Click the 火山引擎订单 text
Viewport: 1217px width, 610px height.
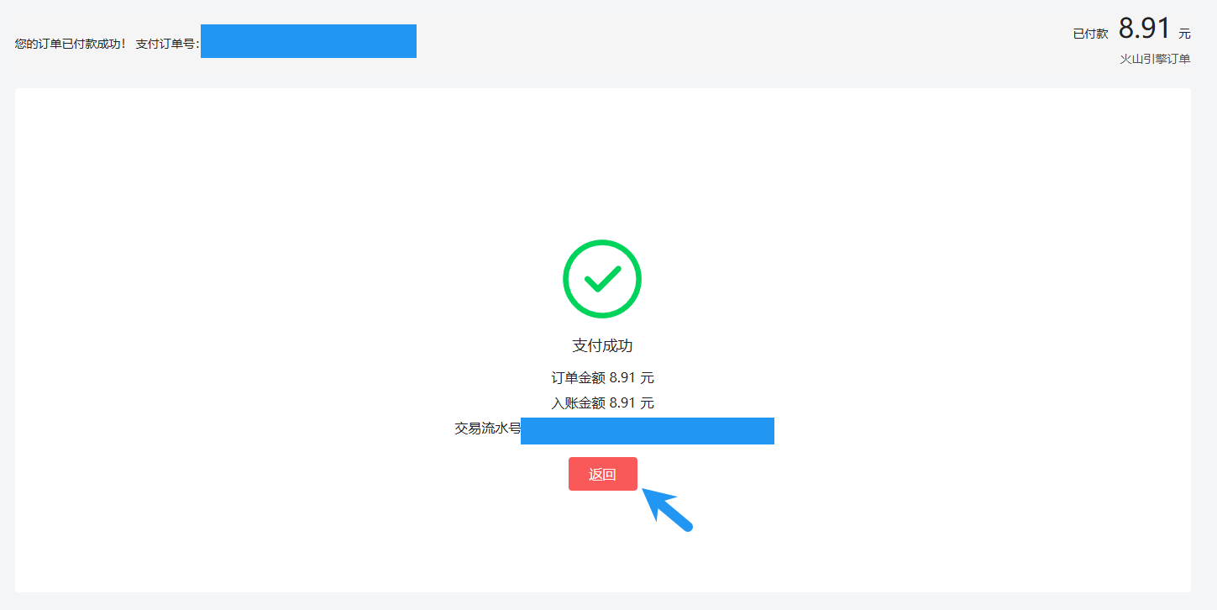(x=1155, y=59)
